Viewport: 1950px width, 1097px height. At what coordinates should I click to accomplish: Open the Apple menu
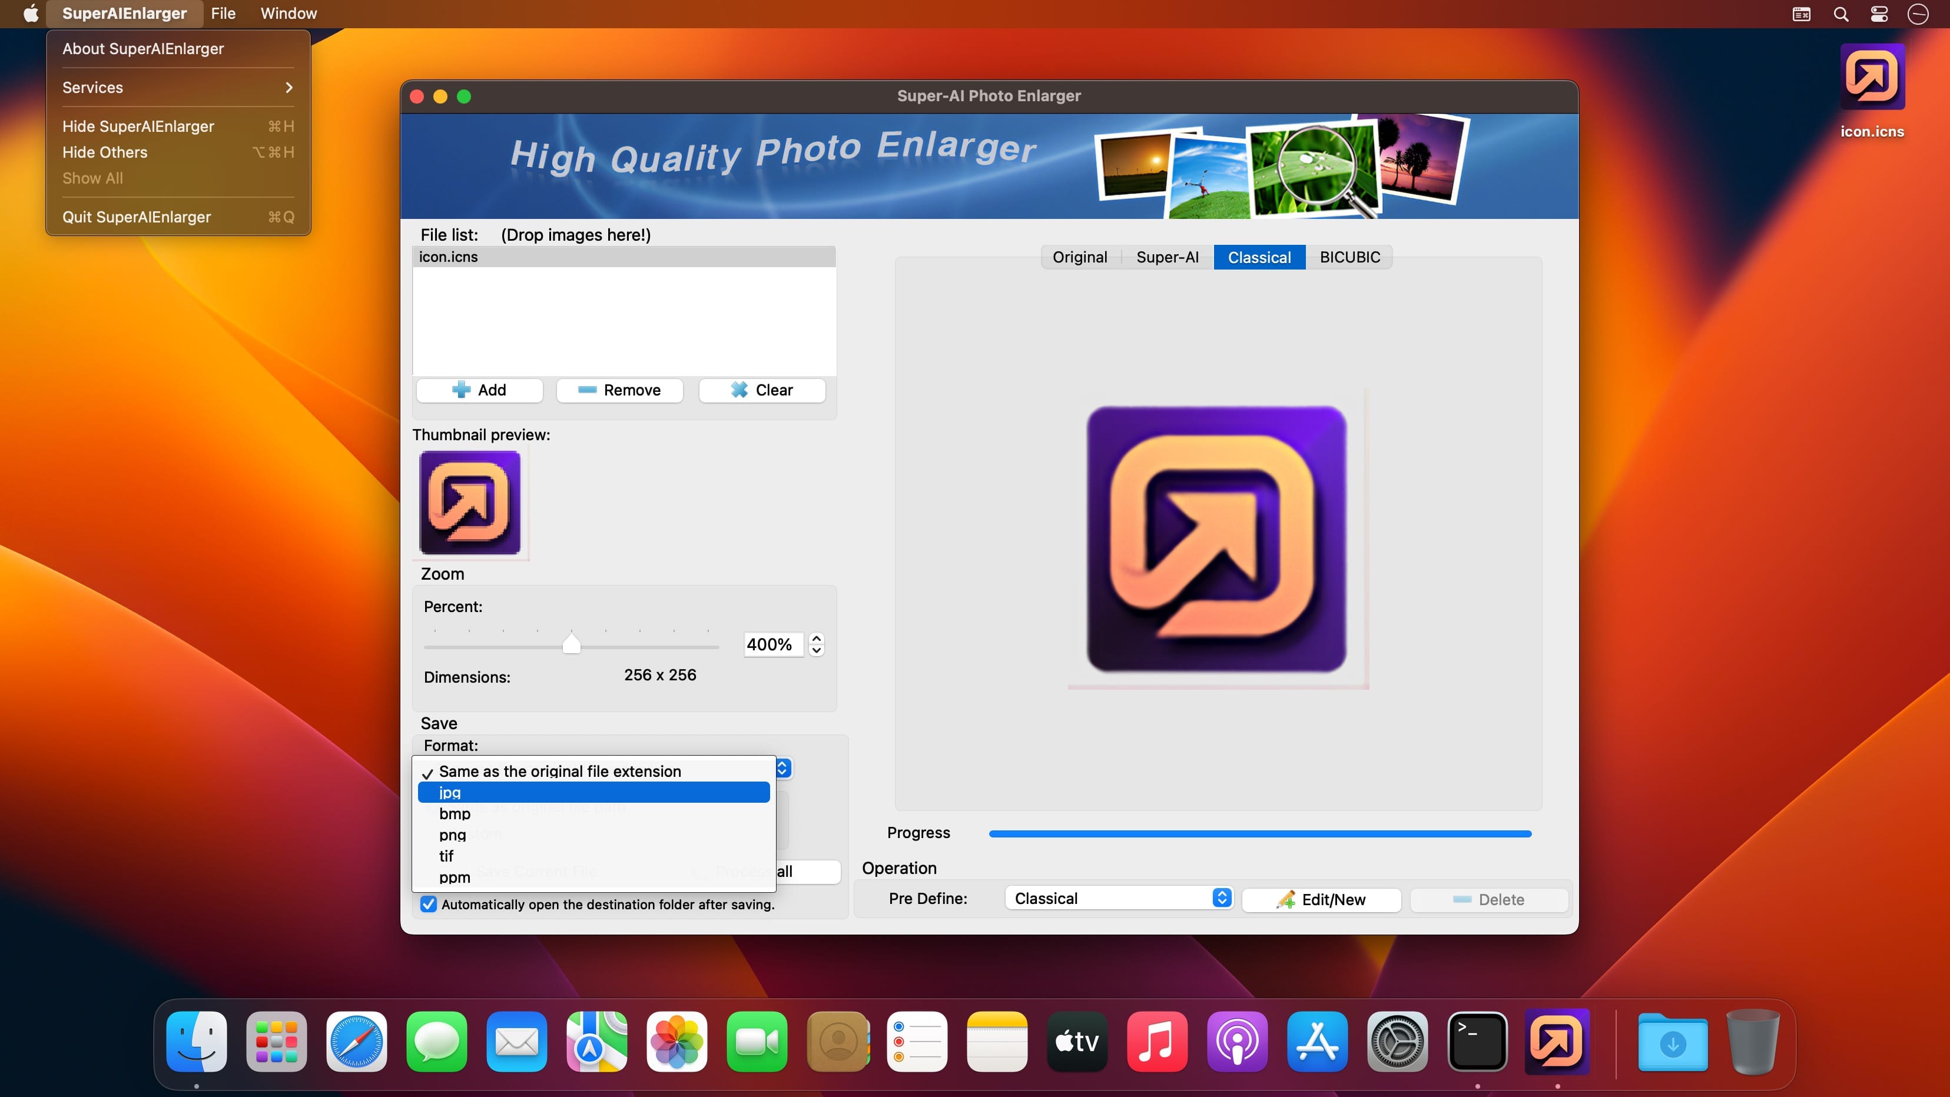click(x=31, y=14)
